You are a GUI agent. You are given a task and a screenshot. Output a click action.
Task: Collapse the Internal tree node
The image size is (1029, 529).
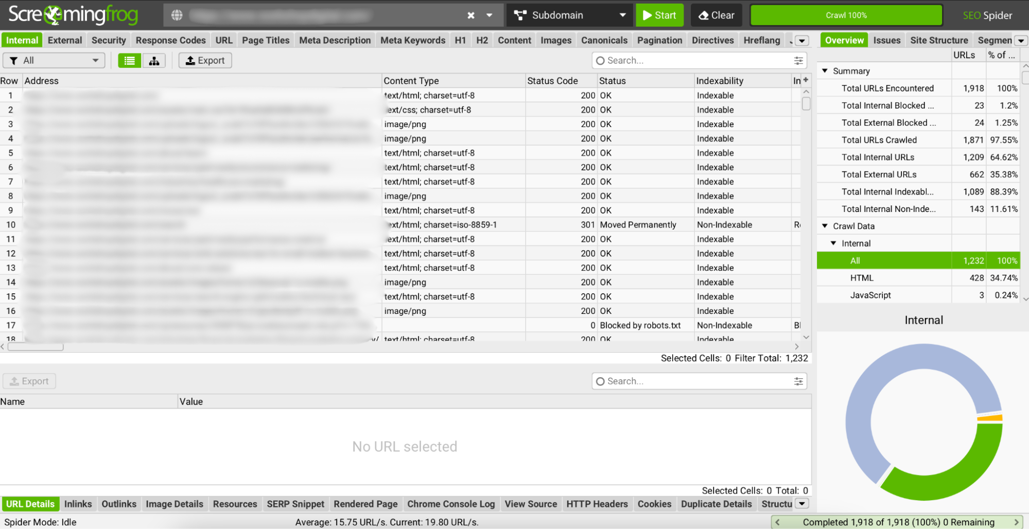[x=833, y=243]
